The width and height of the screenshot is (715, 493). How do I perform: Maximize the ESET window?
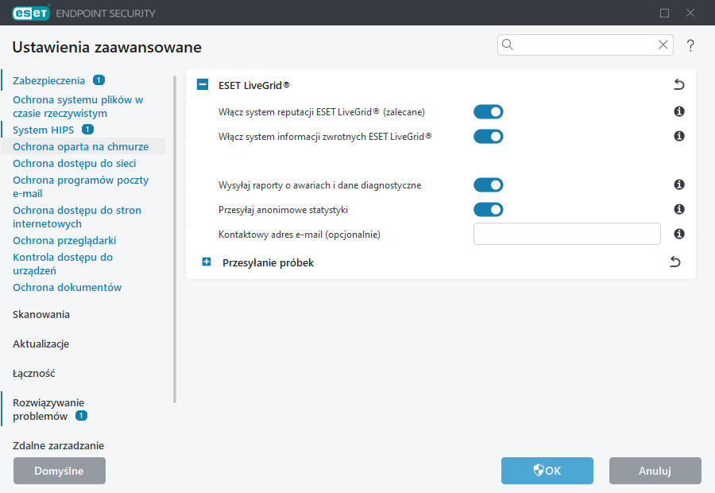[664, 14]
